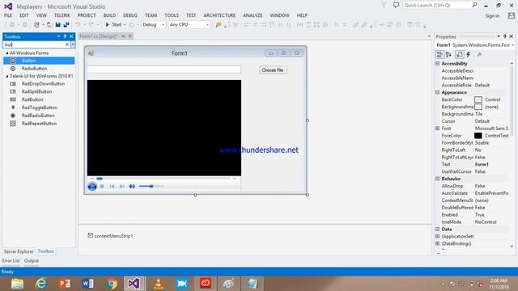Pin the Properties panel
The image size is (518, 291).
point(505,36)
